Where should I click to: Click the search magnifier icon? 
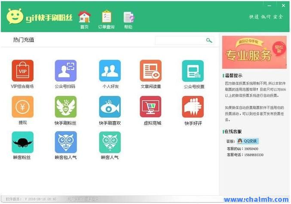[209, 40]
